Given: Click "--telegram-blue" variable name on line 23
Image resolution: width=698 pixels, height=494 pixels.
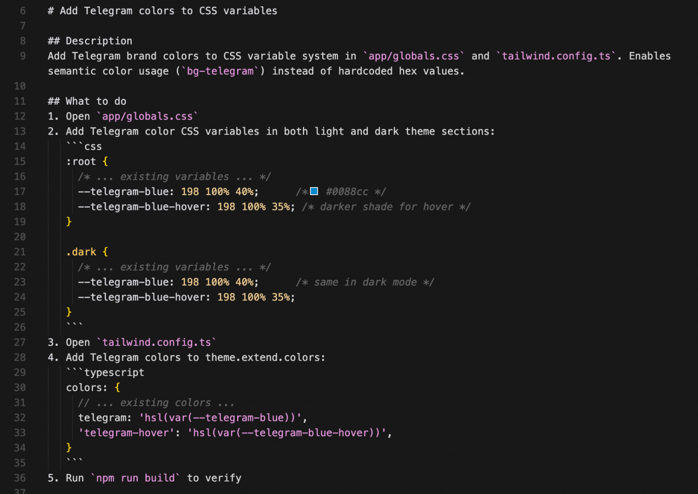Looking at the screenshot, I should coord(123,282).
